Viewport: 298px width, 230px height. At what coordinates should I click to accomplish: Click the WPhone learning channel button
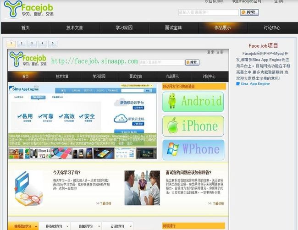pyautogui.click(x=193, y=150)
